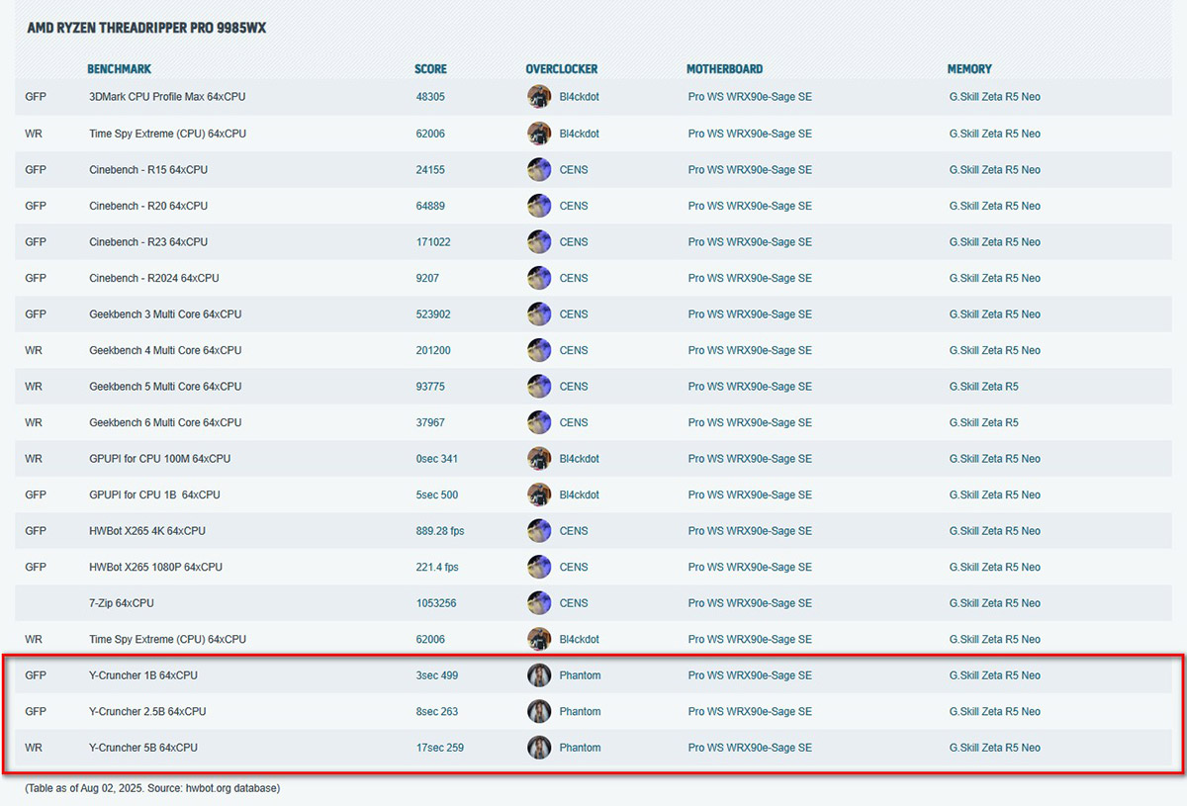Click Bl4ckdot's avatar in 3DMark CPU Profile row
The image size is (1187, 806).
[539, 97]
